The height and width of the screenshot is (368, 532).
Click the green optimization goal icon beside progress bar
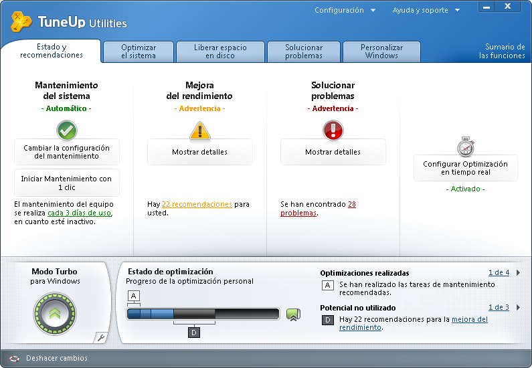pyautogui.click(x=293, y=314)
